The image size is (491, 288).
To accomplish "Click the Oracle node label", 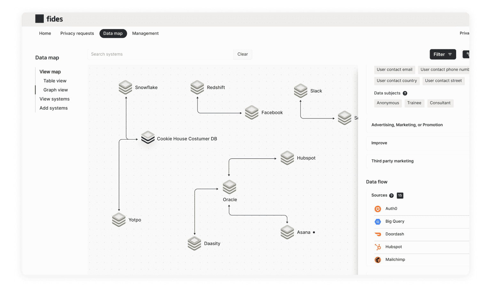I will [230, 200].
